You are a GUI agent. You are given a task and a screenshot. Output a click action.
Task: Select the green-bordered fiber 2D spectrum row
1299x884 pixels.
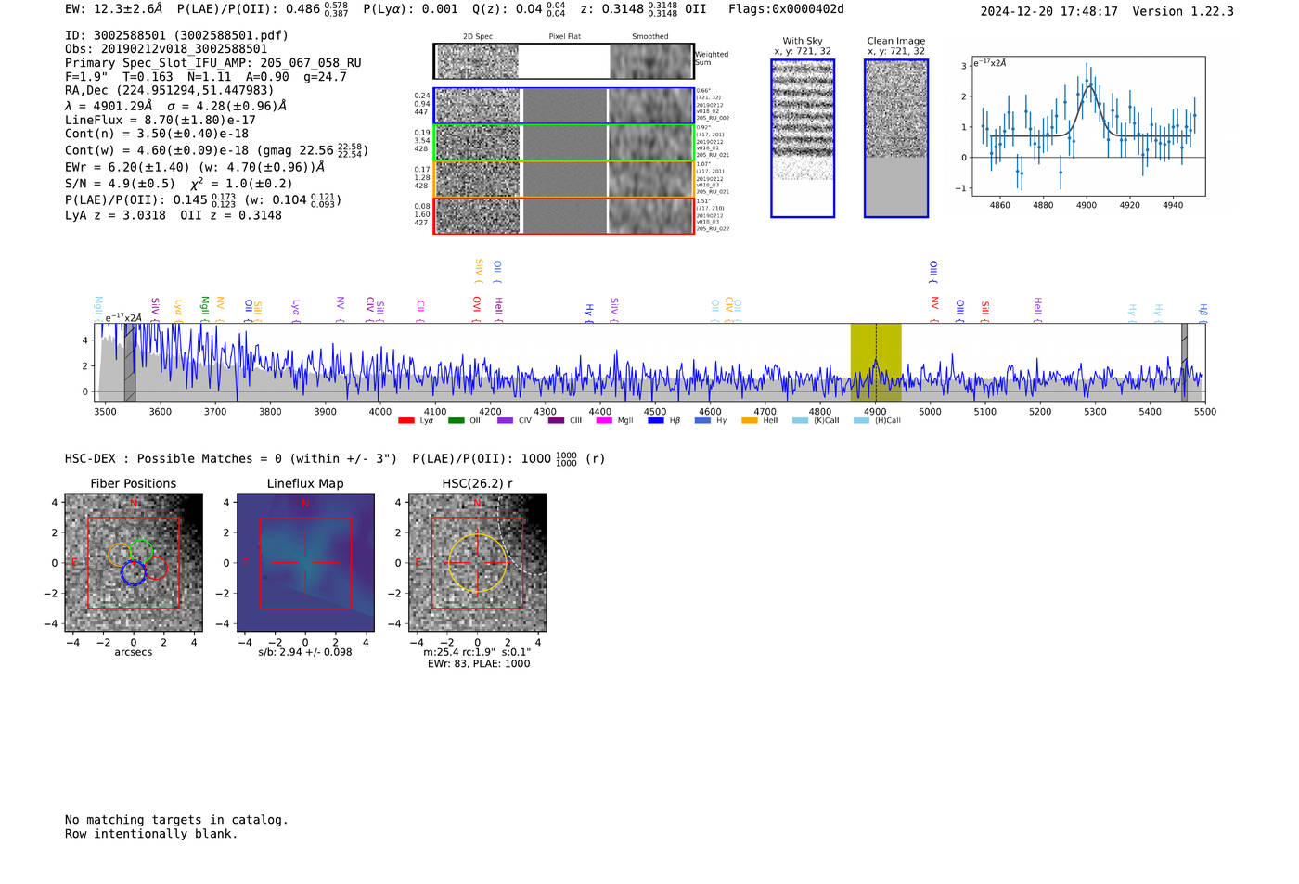tap(563, 143)
